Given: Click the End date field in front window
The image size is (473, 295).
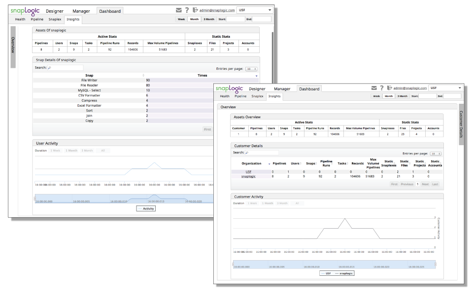Looking at the screenshot, I should [452, 96].
